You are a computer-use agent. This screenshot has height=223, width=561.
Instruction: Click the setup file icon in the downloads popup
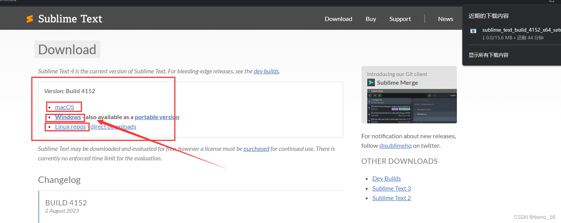point(473,31)
